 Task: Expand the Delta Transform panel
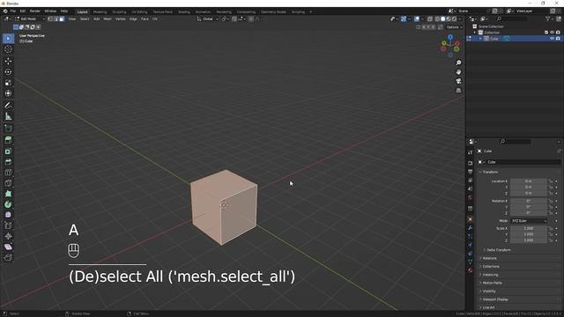pyautogui.click(x=498, y=250)
